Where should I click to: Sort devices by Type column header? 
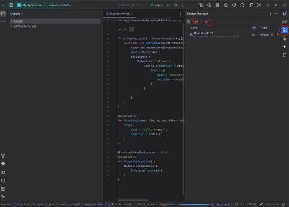click(x=264, y=28)
